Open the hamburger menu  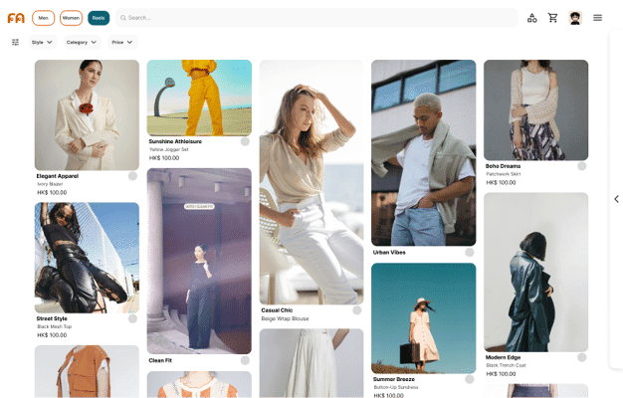[x=597, y=18]
